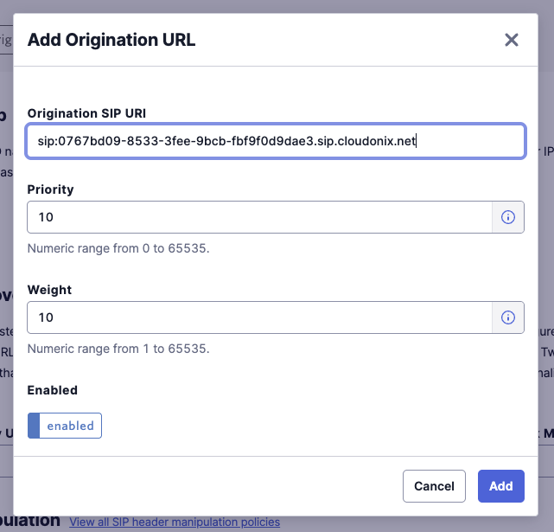Click the hint text range 1 to 65535
Screen dimensions: 554x532
pos(118,349)
